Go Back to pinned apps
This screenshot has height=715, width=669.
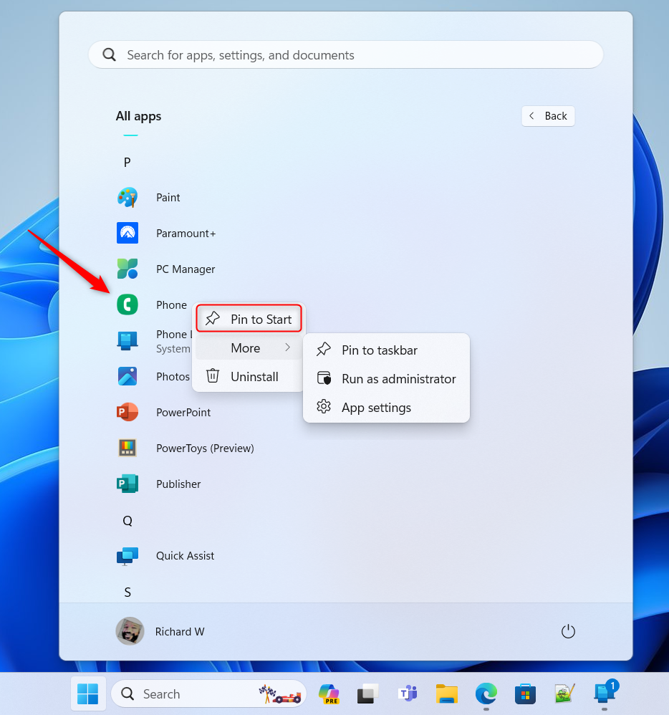coord(548,116)
